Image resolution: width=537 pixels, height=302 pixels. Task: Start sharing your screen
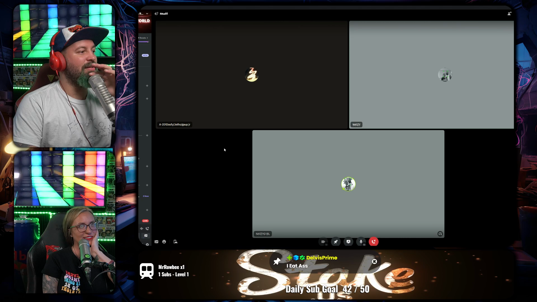[x=348, y=242]
